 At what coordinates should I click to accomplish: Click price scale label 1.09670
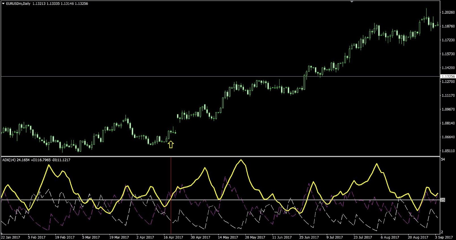point(448,109)
